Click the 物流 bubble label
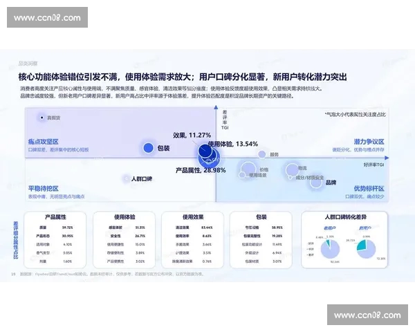The image size is (415, 332). [x=302, y=168]
